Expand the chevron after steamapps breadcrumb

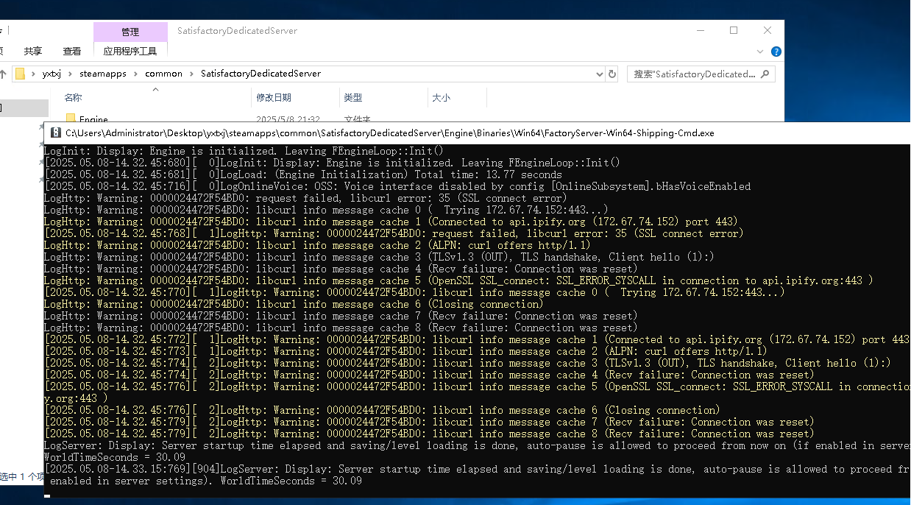tap(135, 74)
